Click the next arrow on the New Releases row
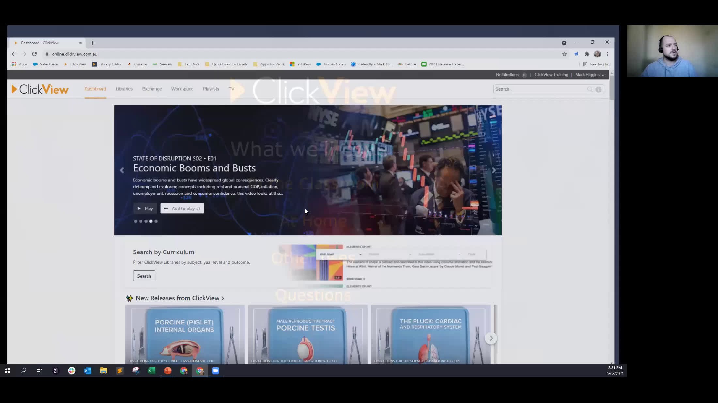The image size is (718, 403). [x=491, y=338]
